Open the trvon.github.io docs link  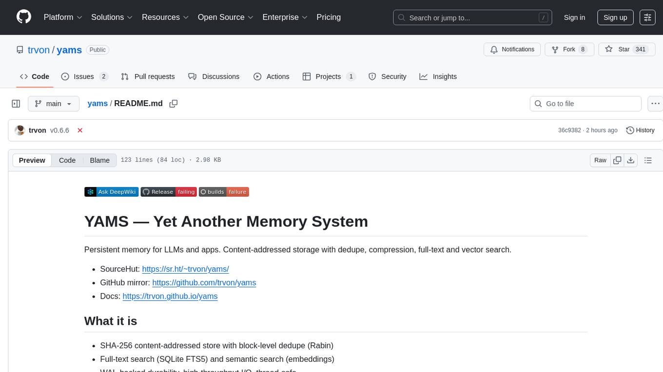pos(170,296)
